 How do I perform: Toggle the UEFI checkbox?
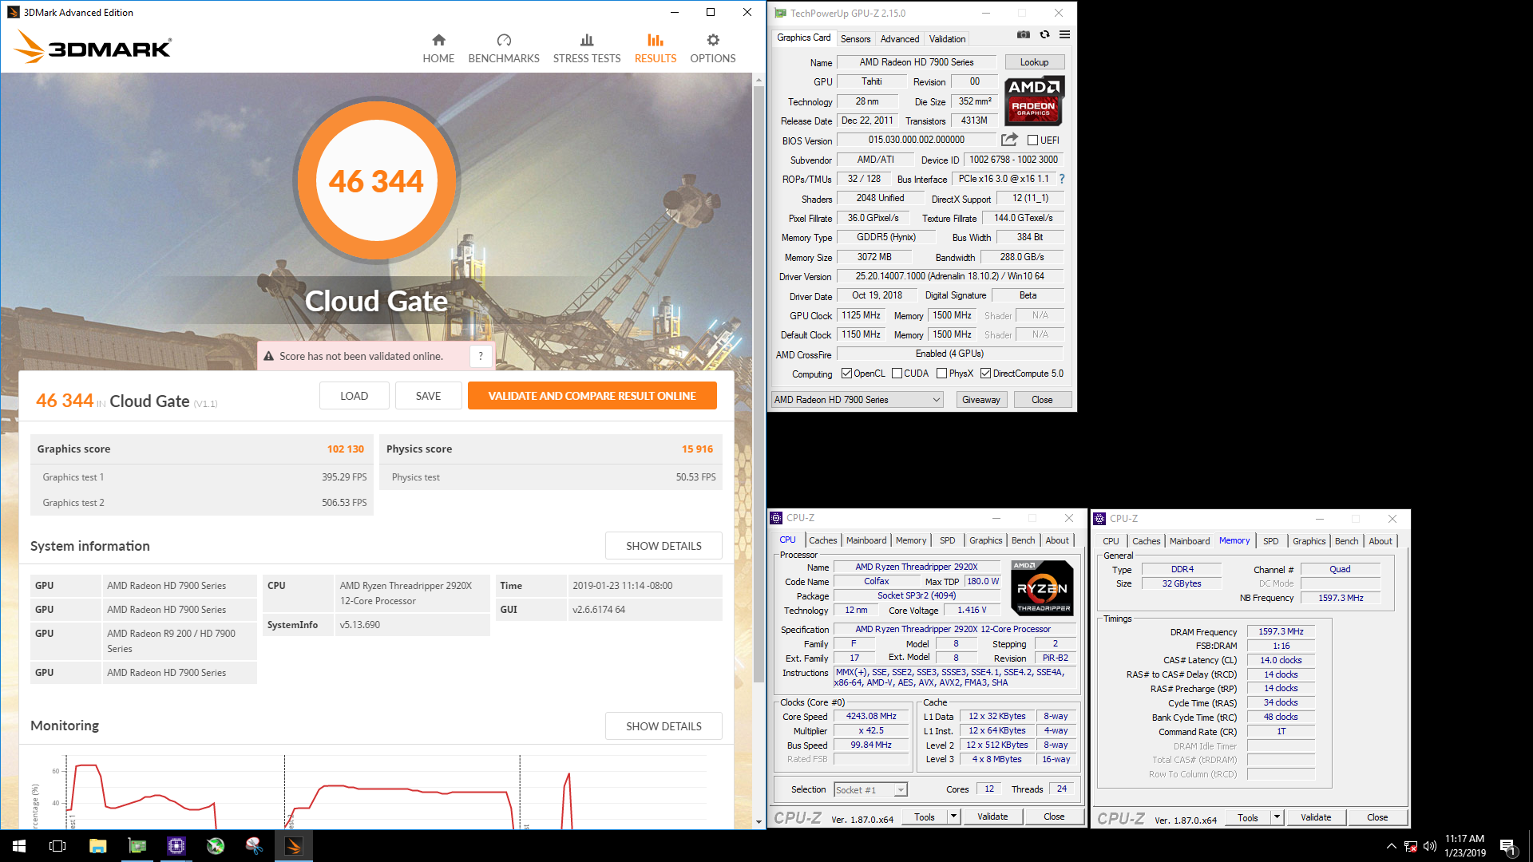tap(1032, 140)
